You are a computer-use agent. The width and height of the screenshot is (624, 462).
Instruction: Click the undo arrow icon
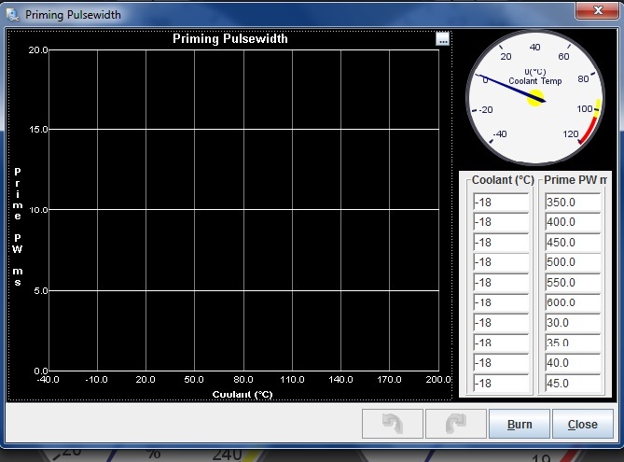[393, 424]
